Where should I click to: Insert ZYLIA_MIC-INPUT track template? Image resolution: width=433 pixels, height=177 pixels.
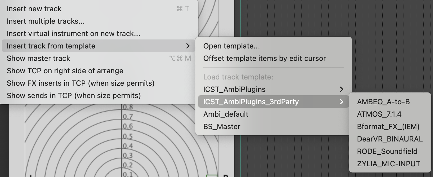point(389,164)
